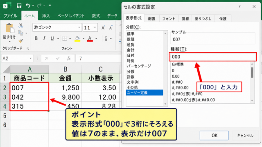This screenshot has height=147, width=262.
Task: Click the phonetic guide (ふりがな) icon
Action: point(106,39)
